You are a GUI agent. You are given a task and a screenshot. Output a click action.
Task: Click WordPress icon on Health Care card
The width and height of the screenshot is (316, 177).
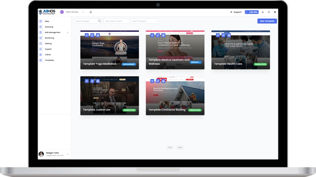coord(229,35)
